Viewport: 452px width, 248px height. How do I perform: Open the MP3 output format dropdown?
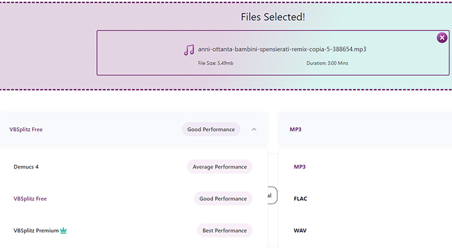[x=365, y=129]
